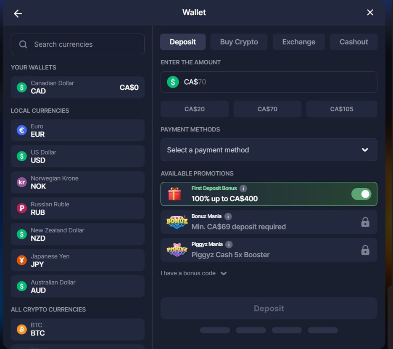Screen dimensions: 393x349
Task: Switch to the Buy Crypto tab
Action: 239,42
